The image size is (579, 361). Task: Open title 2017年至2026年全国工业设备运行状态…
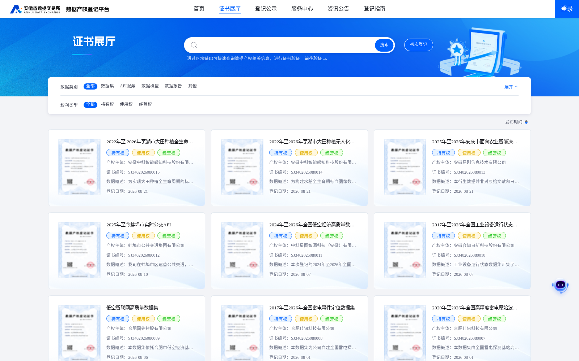(475, 225)
